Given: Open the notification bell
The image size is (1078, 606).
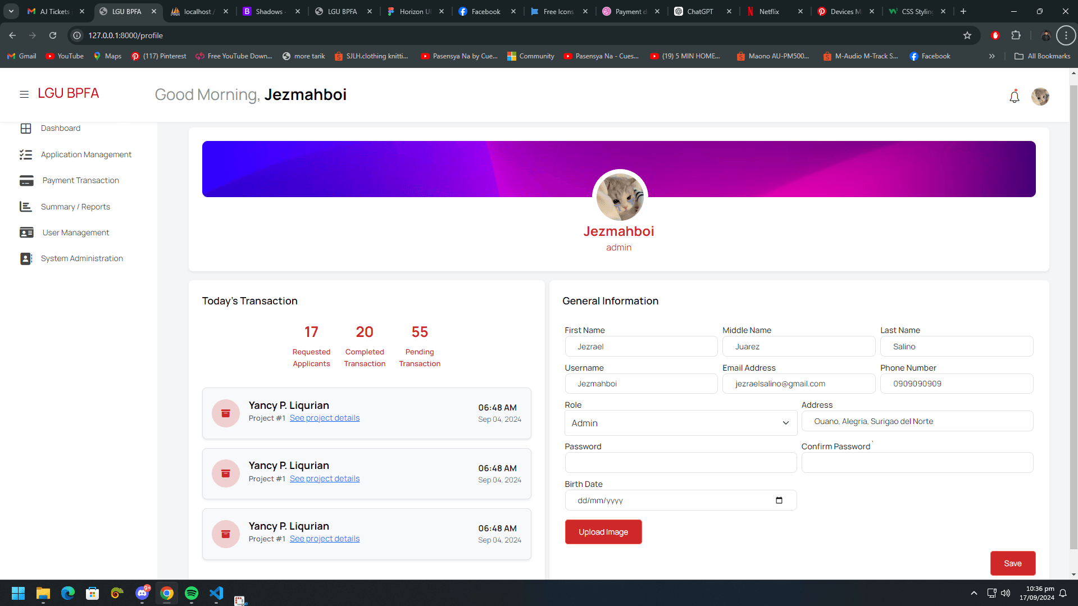Looking at the screenshot, I should tap(1014, 97).
